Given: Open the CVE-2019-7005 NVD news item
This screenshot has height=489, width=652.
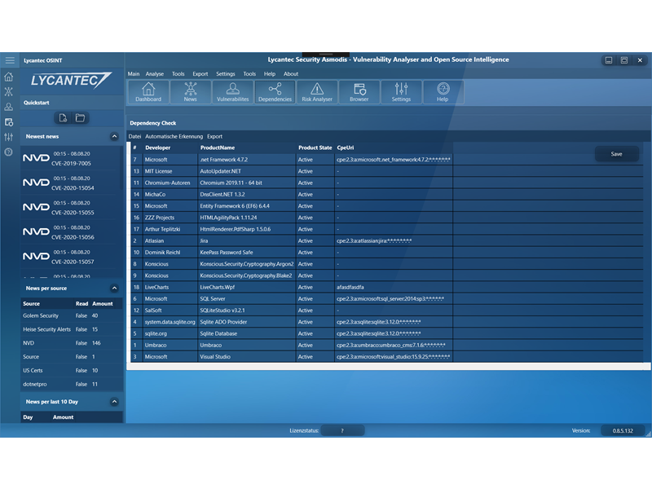Looking at the screenshot, I should [x=71, y=158].
